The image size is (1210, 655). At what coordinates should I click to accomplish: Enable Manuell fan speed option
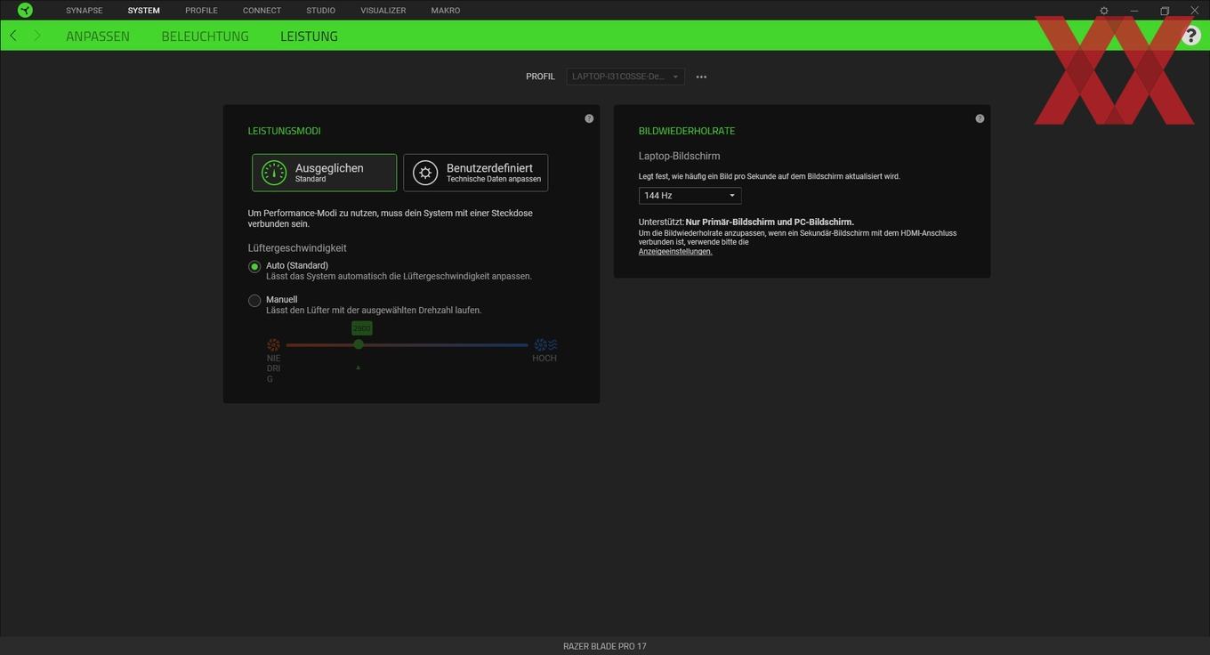coord(254,301)
